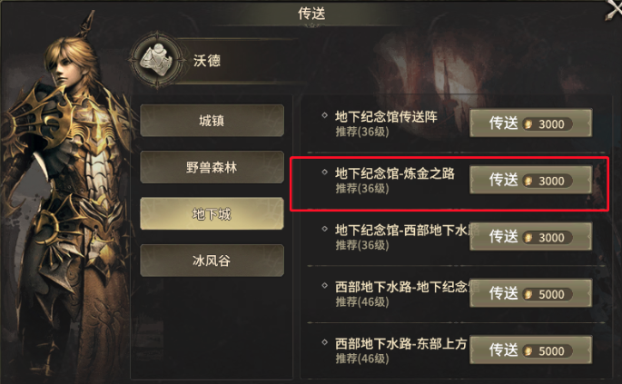Image resolution: width=622 pixels, height=384 pixels.
Task: Click the coin icon beside first 5000 cost
Action: (x=528, y=294)
